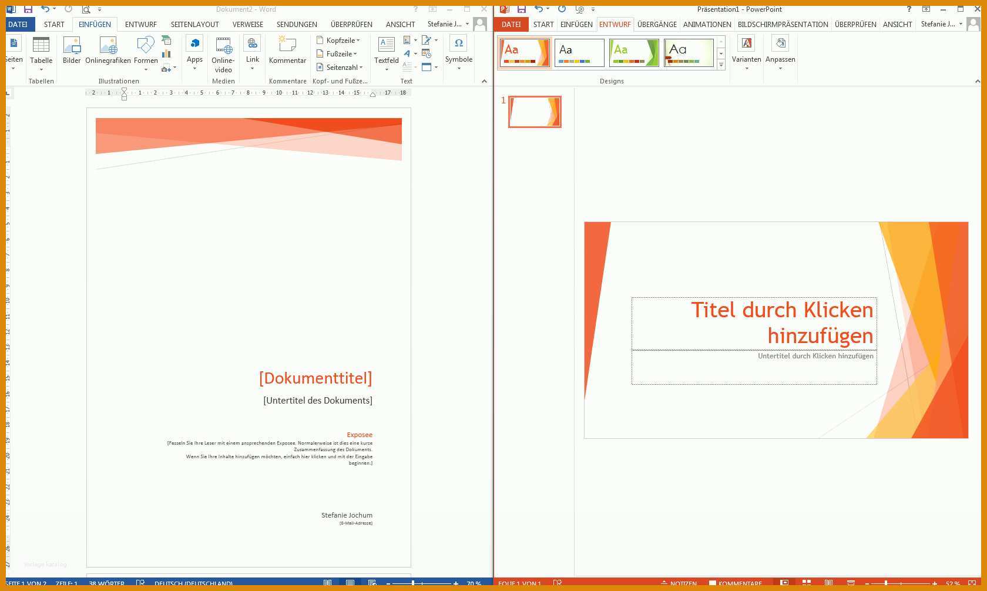
Task: Click 'Untertitel durch Klicken hinzufügen' placeholder
Action: point(754,367)
